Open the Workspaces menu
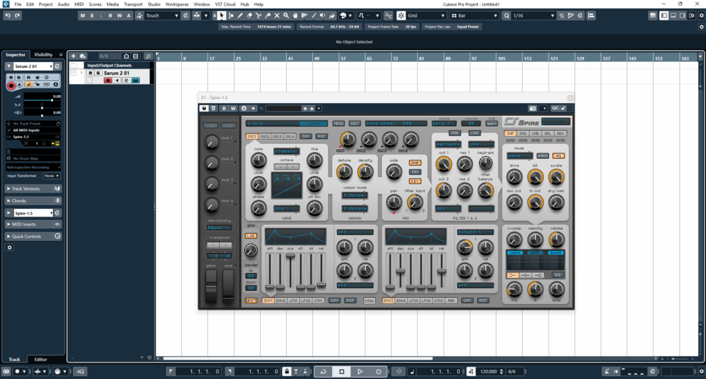 pyautogui.click(x=176, y=4)
